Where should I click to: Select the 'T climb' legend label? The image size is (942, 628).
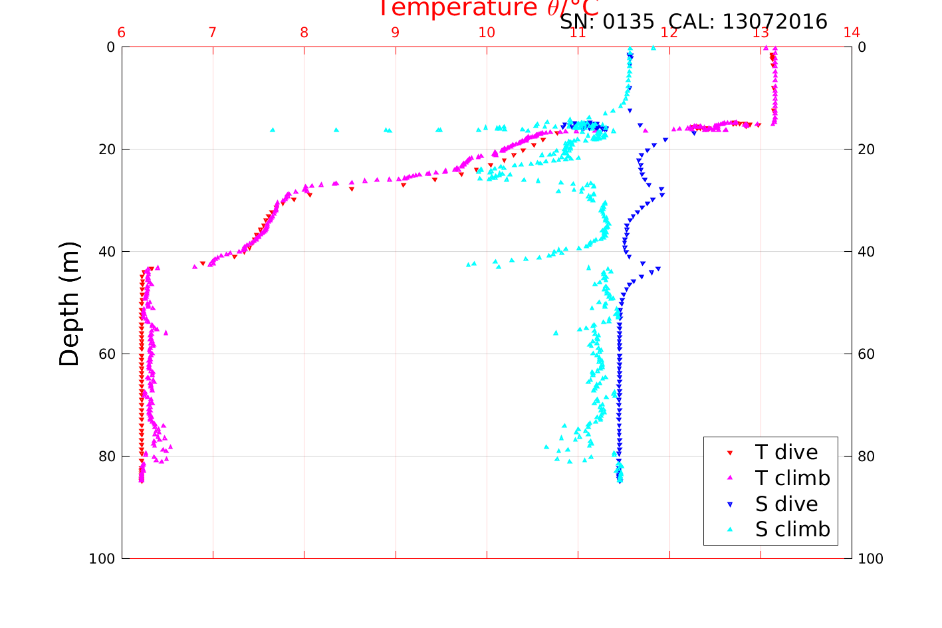coord(792,478)
